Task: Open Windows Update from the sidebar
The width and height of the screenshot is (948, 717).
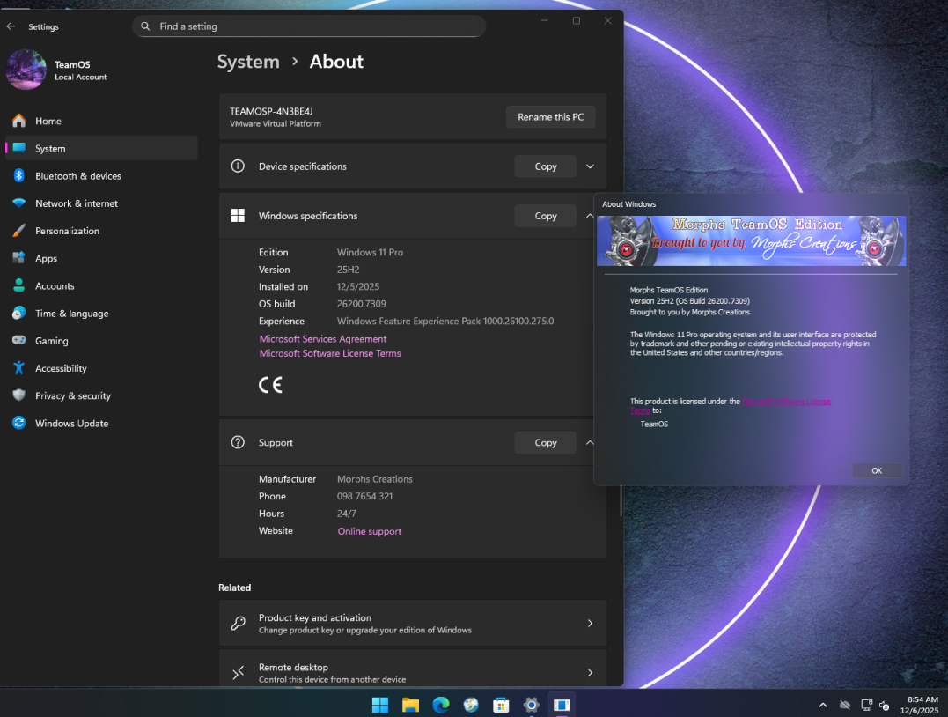Action: click(x=71, y=424)
